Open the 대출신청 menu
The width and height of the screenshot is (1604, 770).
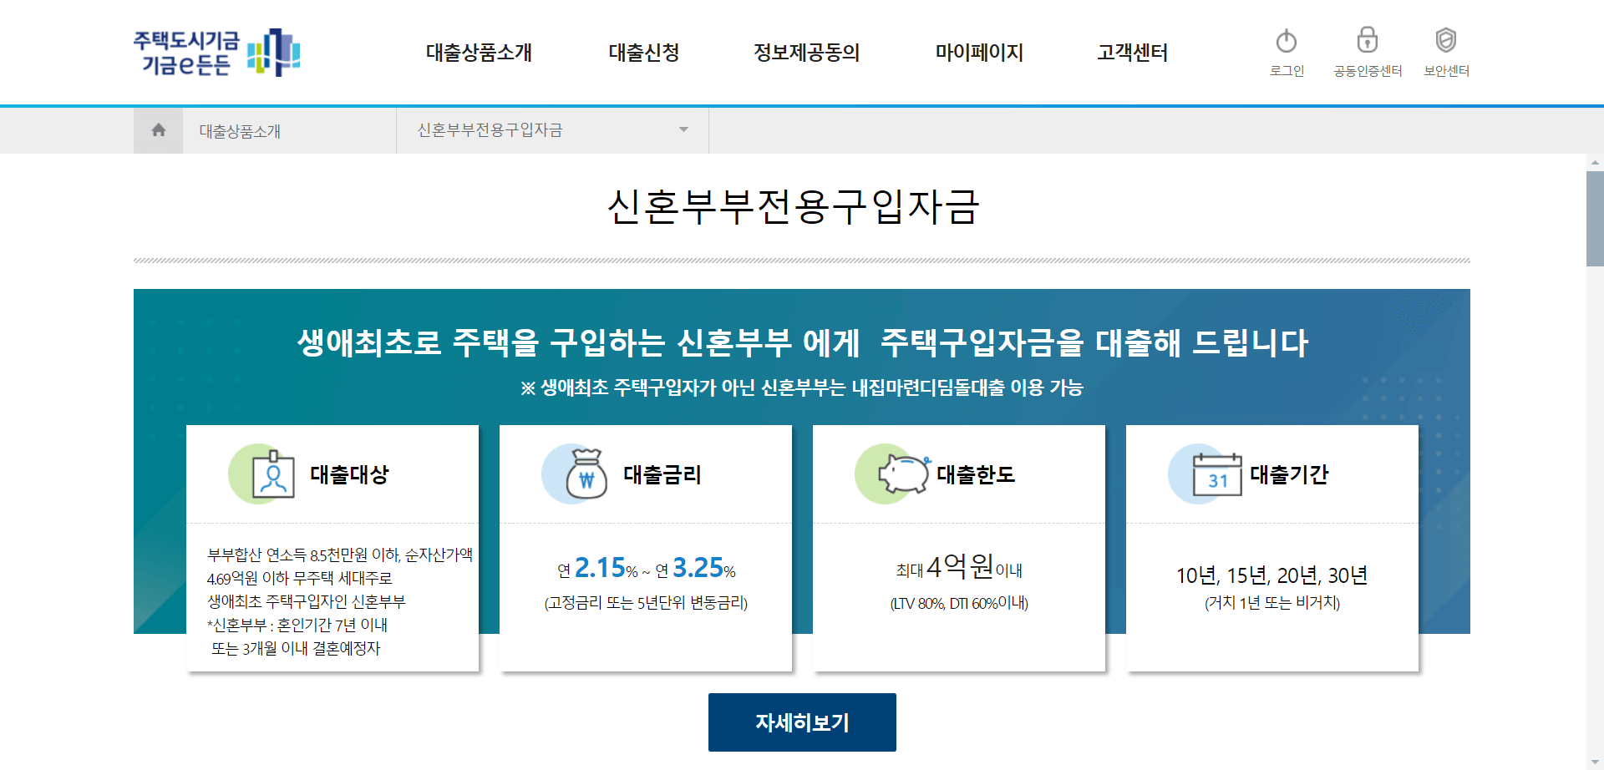pyautogui.click(x=643, y=53)
